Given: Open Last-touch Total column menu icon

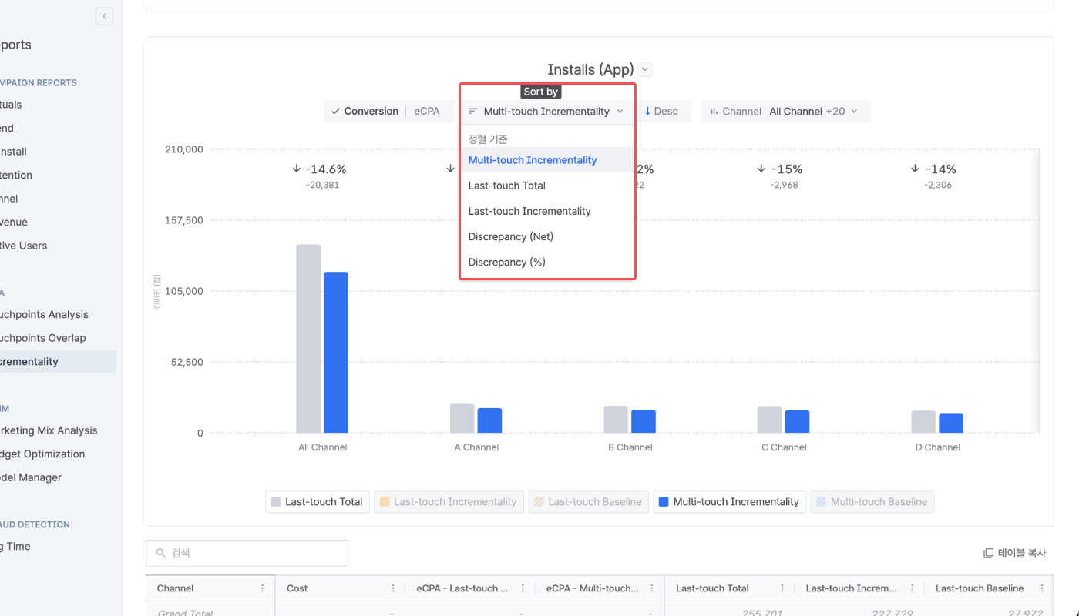Looking at the screenshot, I should point(782,588).
